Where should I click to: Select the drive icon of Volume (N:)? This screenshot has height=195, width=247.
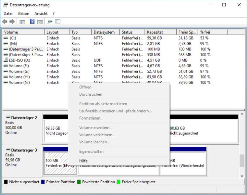click(6, 83)
